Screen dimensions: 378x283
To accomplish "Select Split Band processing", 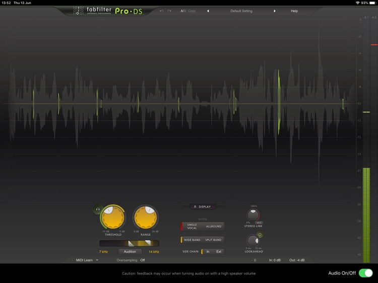I will point(213,240).
